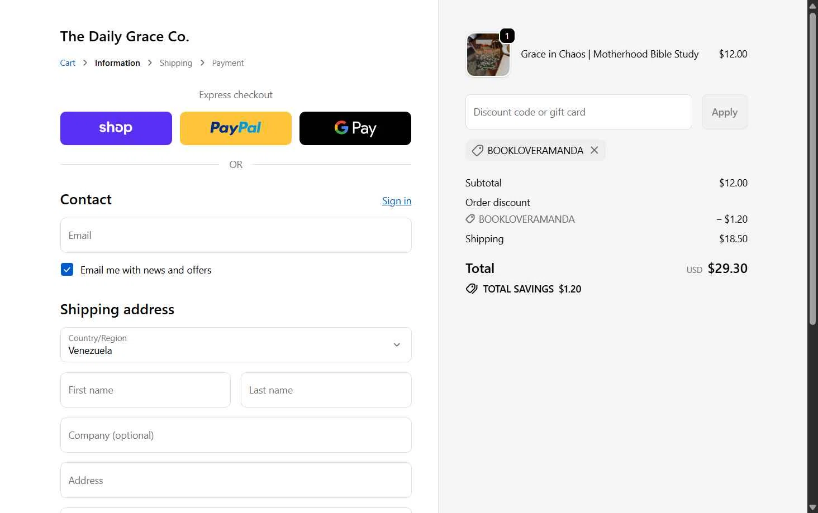Click the Shipping cost $18.50

[x=733, y=239]
